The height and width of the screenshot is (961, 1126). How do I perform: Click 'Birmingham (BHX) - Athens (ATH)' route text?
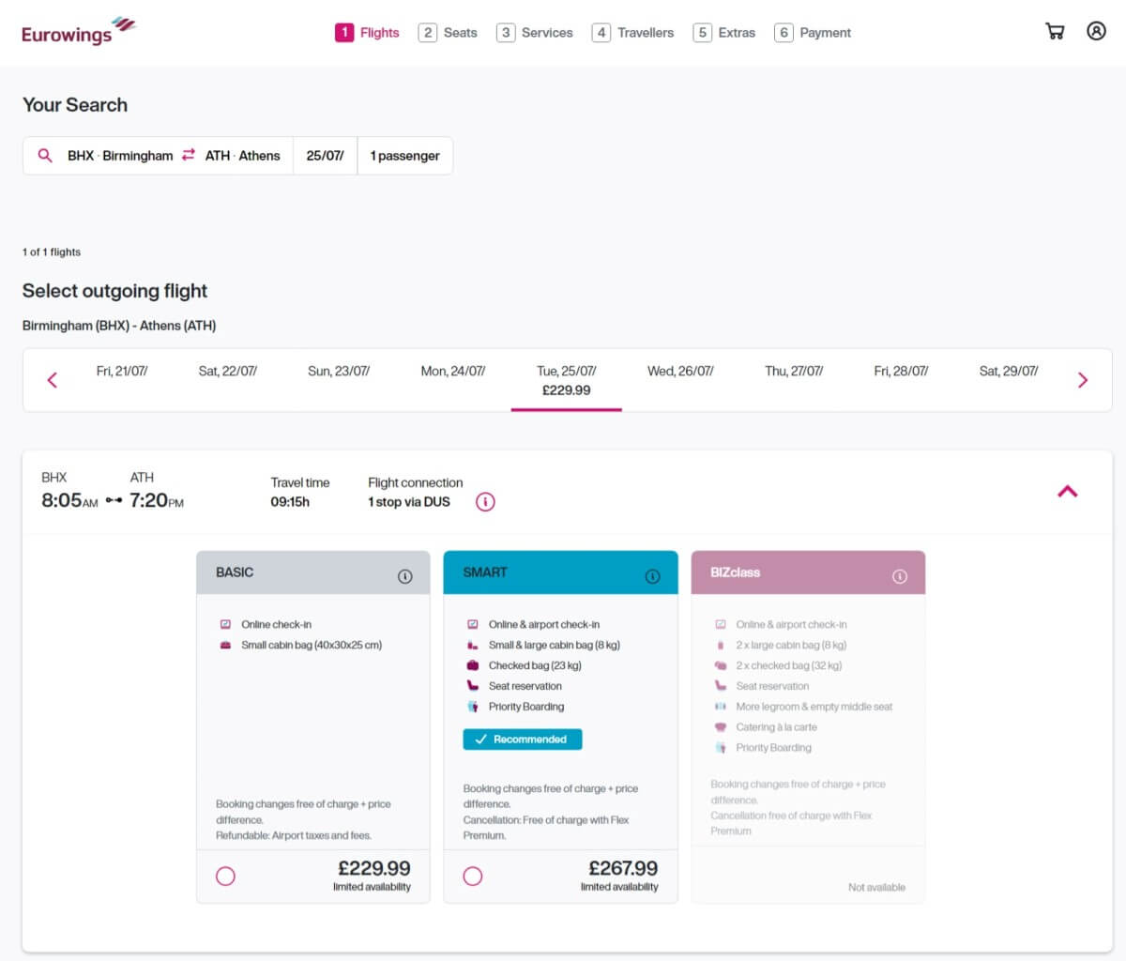pos(119,326)
